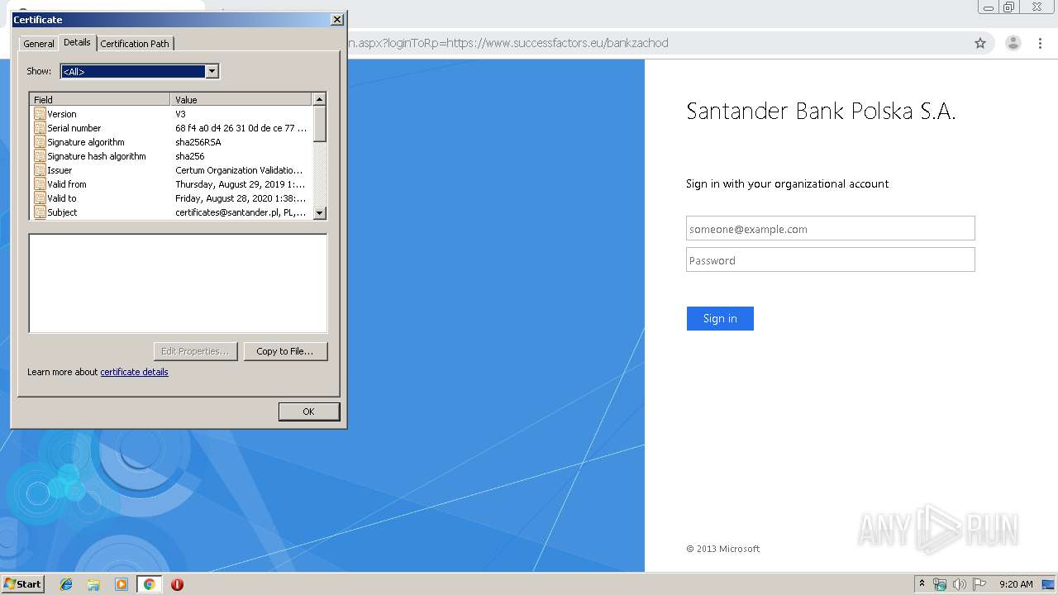Select the Signature hash algorithm field icon
Image resolution: width=1058 pixels, height=595 pixels.
(x=40, y=156)
